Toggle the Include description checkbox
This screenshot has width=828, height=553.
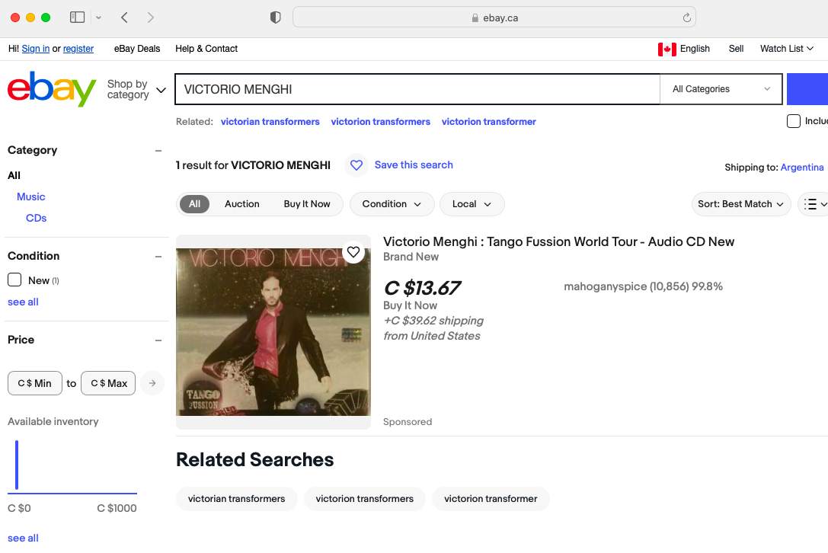[x=793, y=121]
